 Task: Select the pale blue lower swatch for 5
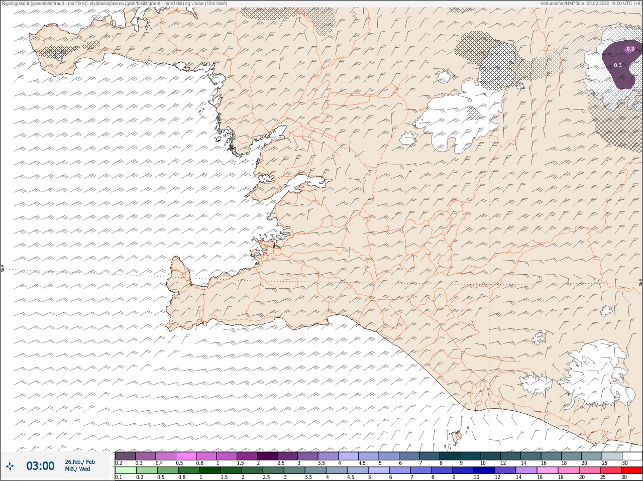(x=379, y=470)
